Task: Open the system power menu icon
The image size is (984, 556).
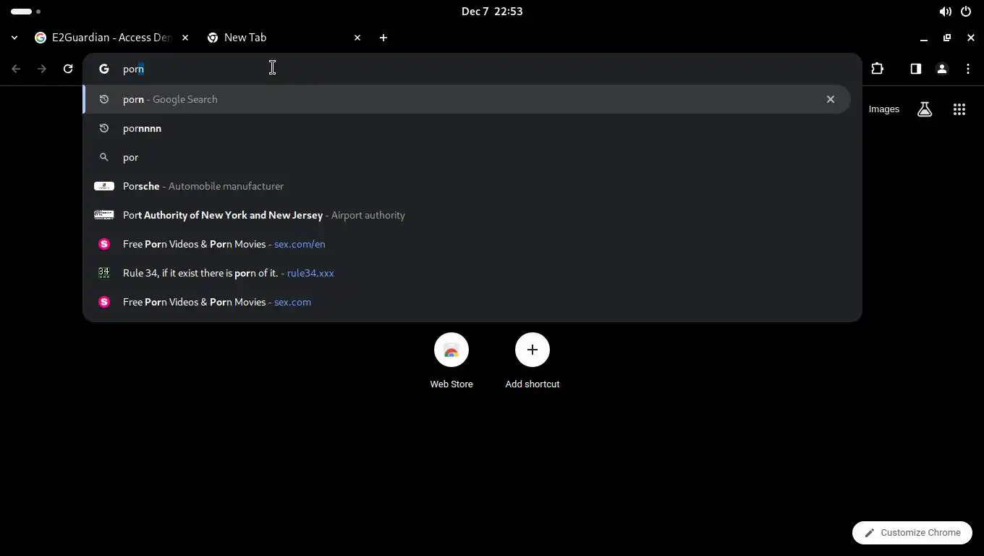Action: click(966, 12)
